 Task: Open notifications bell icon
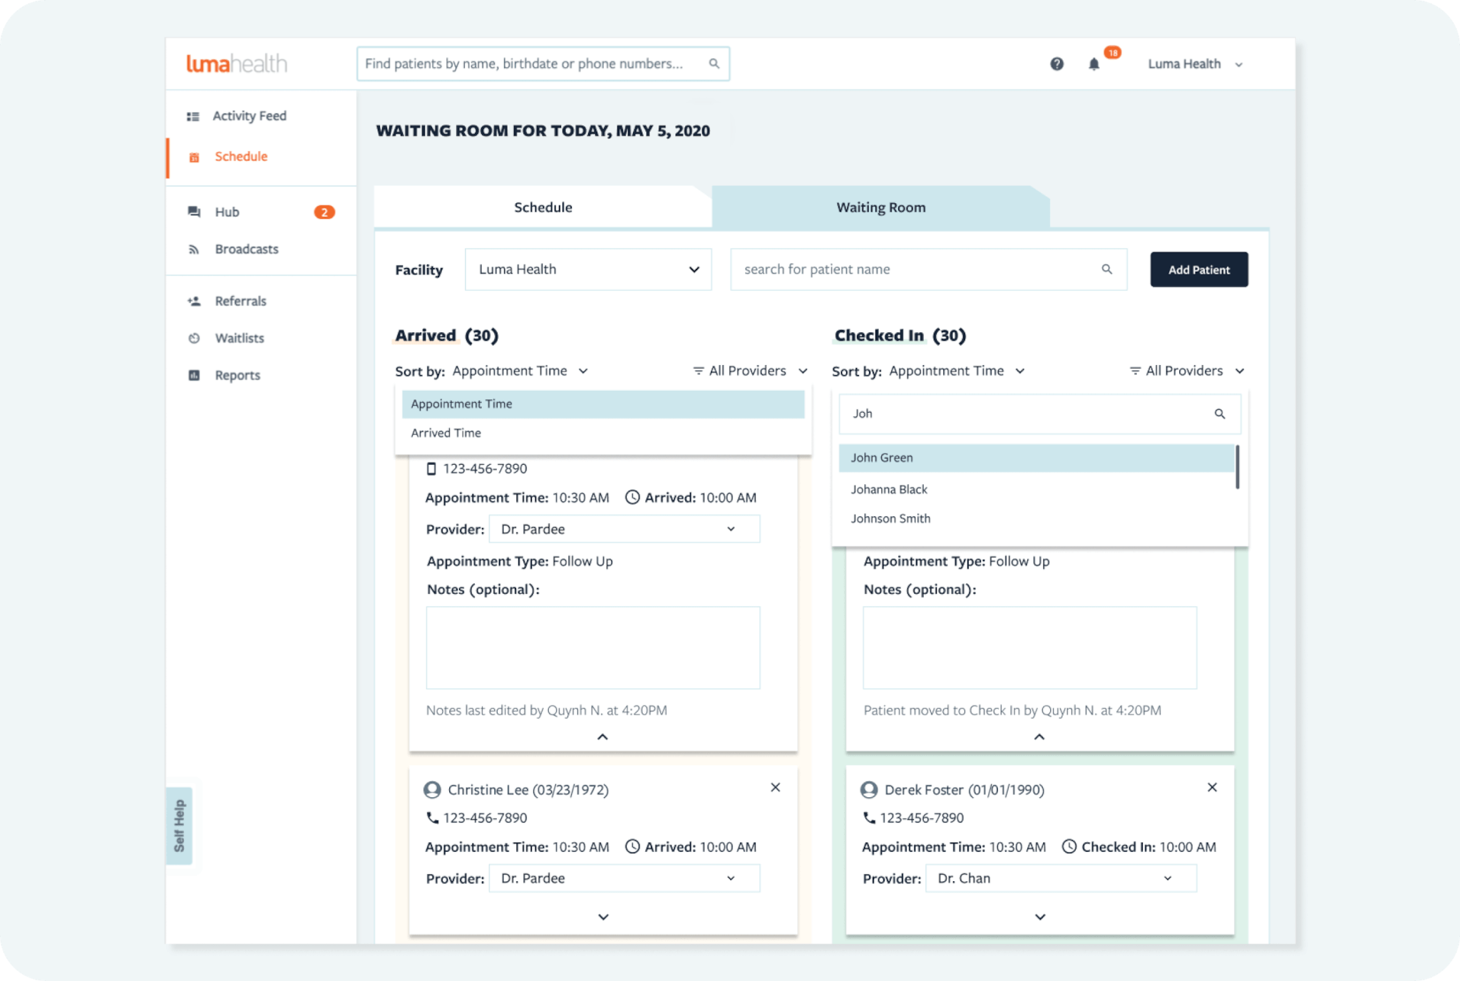pyautogui.click(x=1094, y=64)
